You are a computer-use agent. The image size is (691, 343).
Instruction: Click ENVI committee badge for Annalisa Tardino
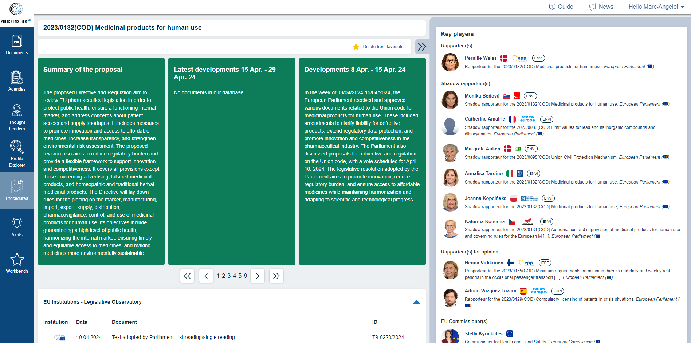534,174
